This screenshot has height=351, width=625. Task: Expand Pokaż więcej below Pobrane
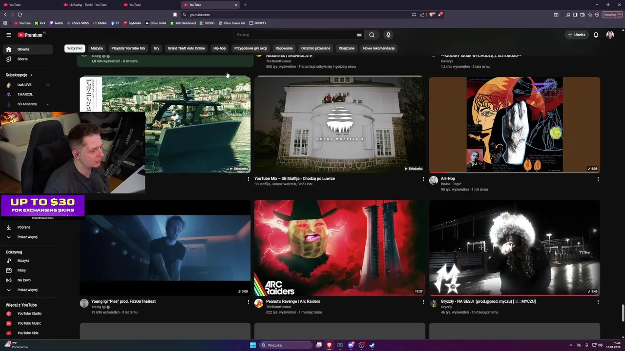[x=28, y=237]
